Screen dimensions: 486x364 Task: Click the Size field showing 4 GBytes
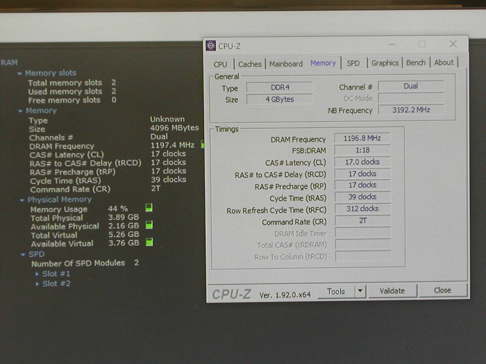coord(279,99)
